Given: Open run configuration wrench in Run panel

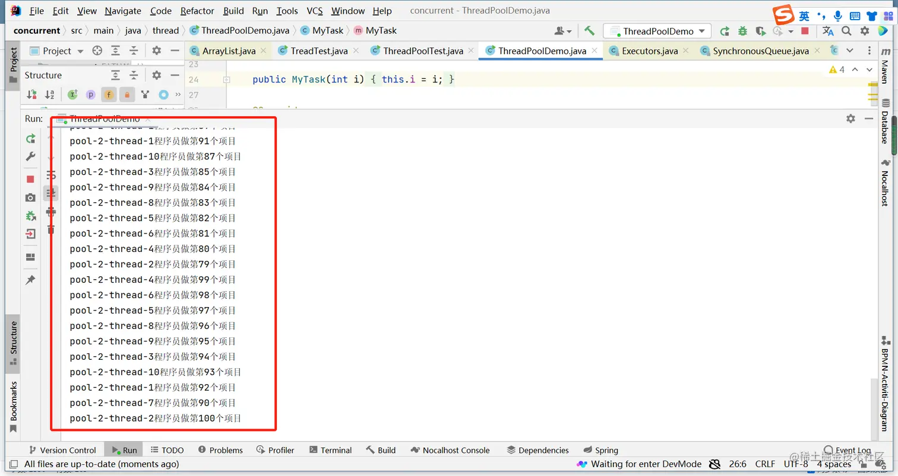Looking at the screenshot, I should [30, 156].
